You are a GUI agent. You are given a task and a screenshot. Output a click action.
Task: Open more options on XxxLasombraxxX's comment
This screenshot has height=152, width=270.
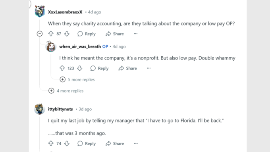pos(136,34)
